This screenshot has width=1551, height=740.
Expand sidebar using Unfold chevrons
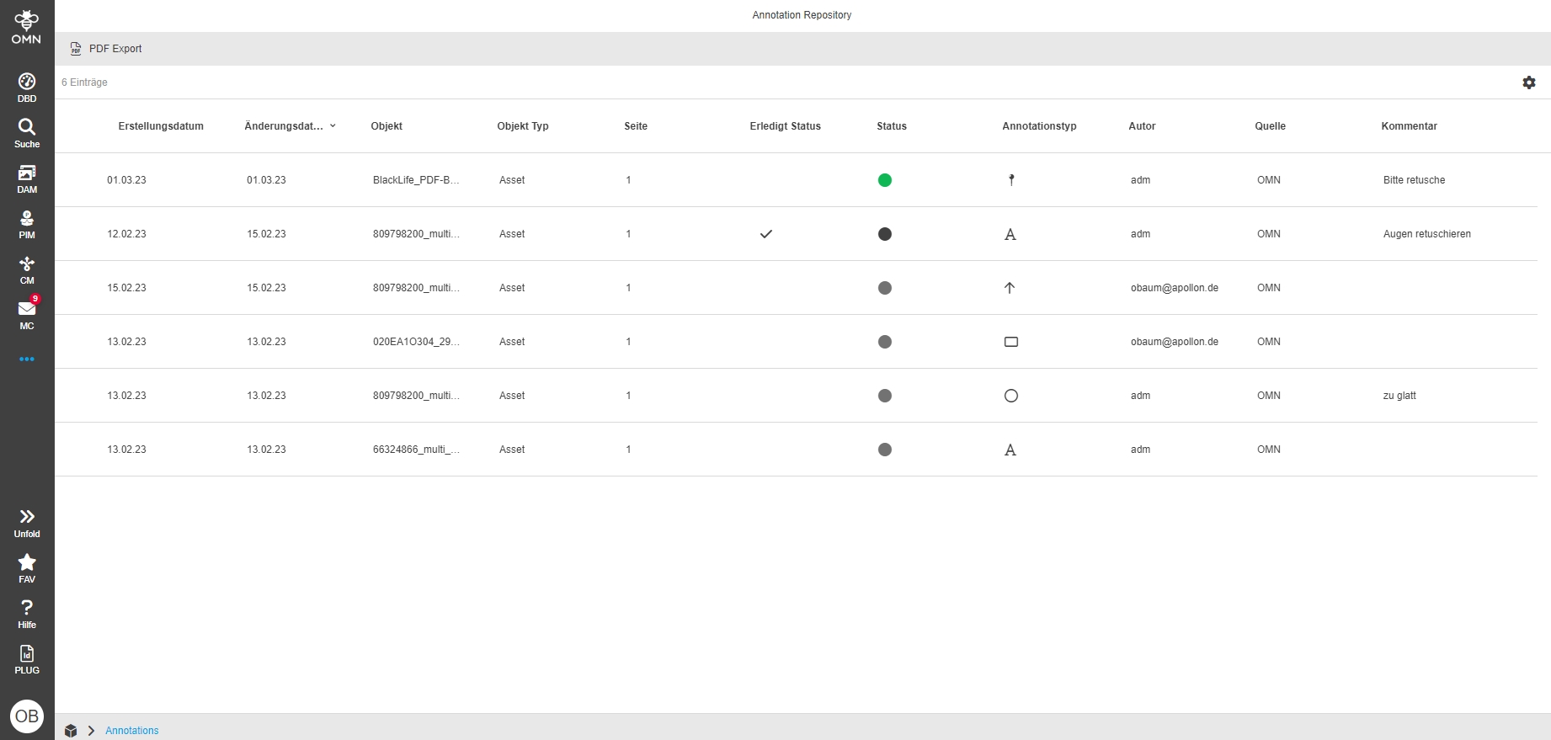(x=27, y=522)
